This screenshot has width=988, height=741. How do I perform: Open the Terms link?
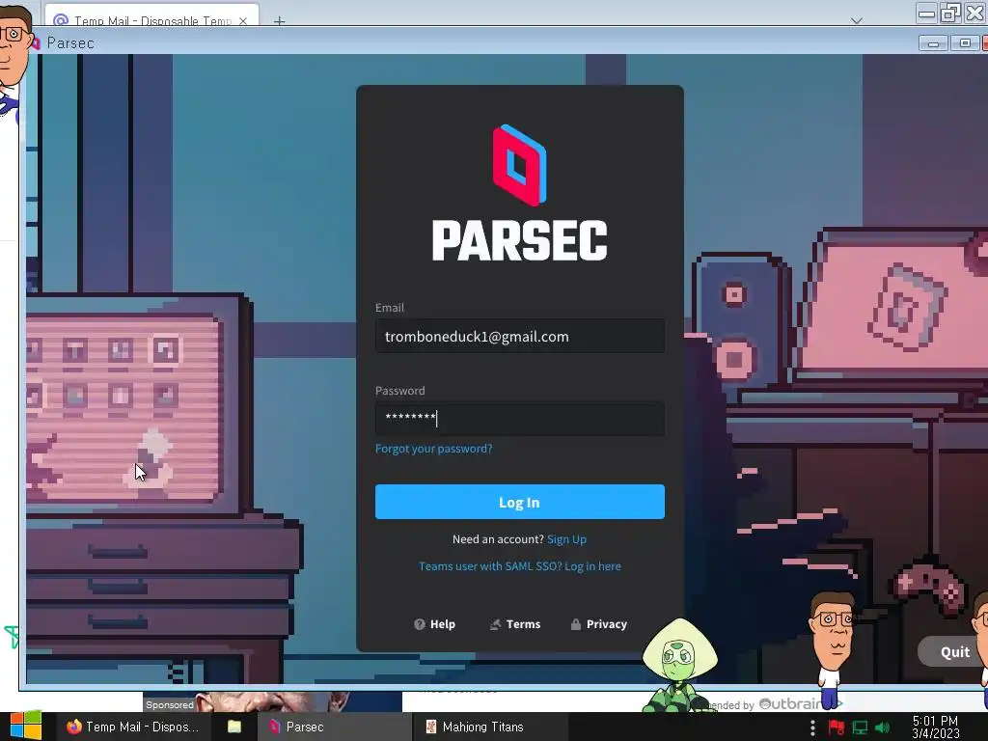pos(515,624)
